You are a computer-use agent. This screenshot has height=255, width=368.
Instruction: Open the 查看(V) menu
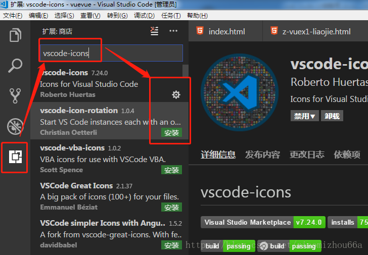pyautogui.click(x=90, y=16)
